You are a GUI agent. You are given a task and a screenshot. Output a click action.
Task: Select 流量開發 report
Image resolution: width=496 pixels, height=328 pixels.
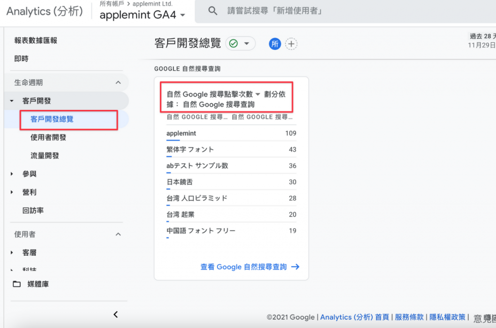tap(45, 156)
